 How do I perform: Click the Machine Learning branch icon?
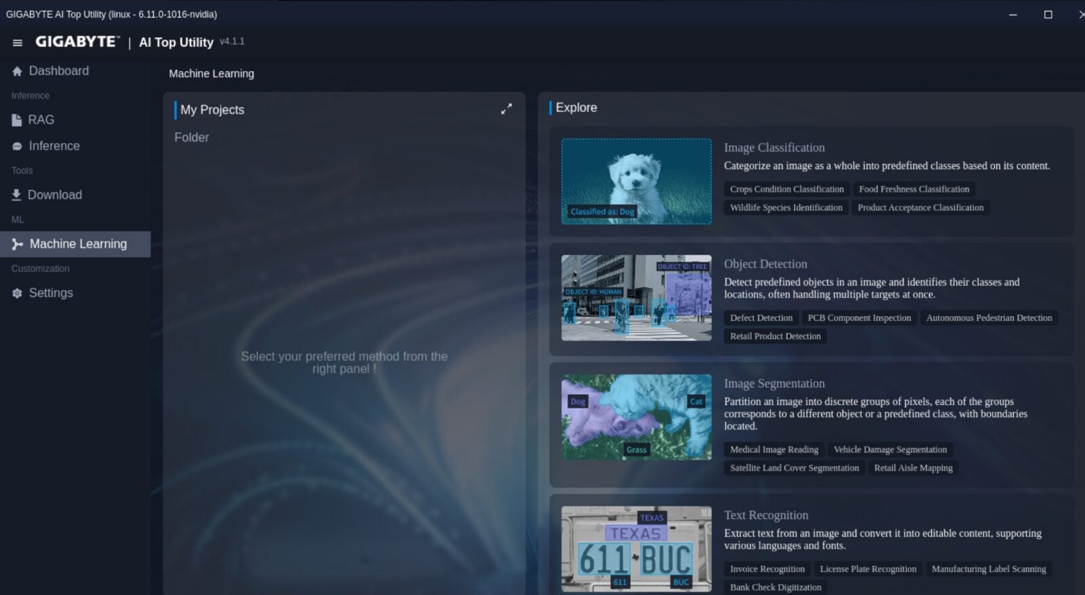[18, 244]
